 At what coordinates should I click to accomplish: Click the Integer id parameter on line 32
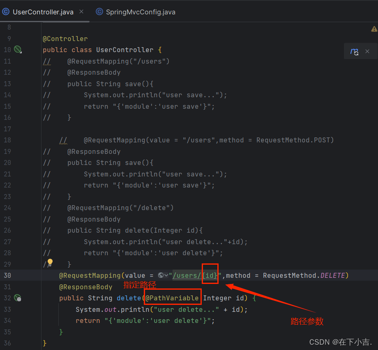tap(223, 298)
